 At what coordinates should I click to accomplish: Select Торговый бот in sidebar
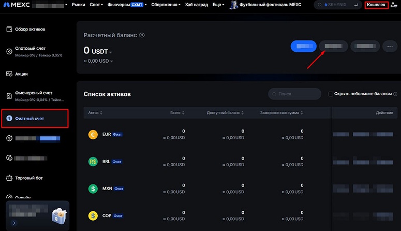29,178
